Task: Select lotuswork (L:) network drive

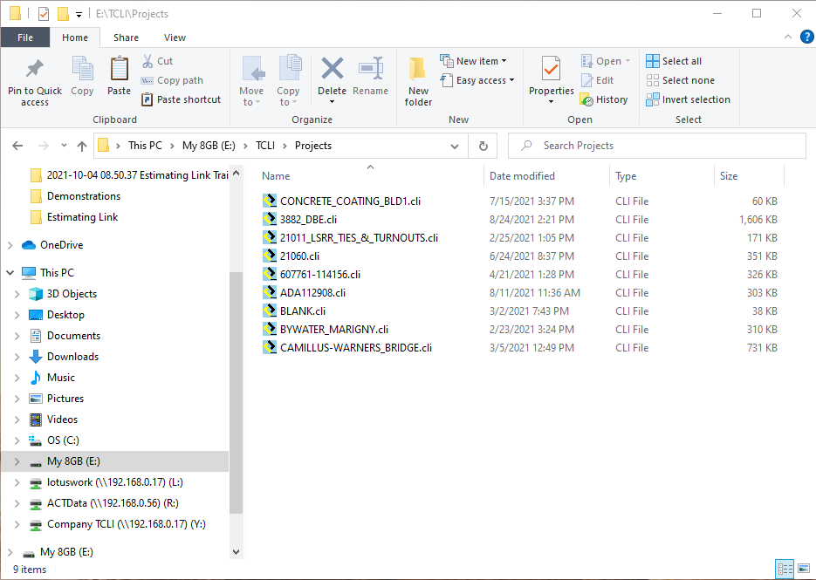Action: coord(114,482)
